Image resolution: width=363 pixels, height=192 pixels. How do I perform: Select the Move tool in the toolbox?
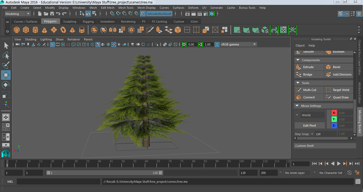coord(6,75)
